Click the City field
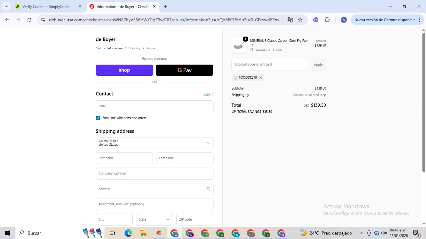The image size is (426, 239). (x=114, y=219)
